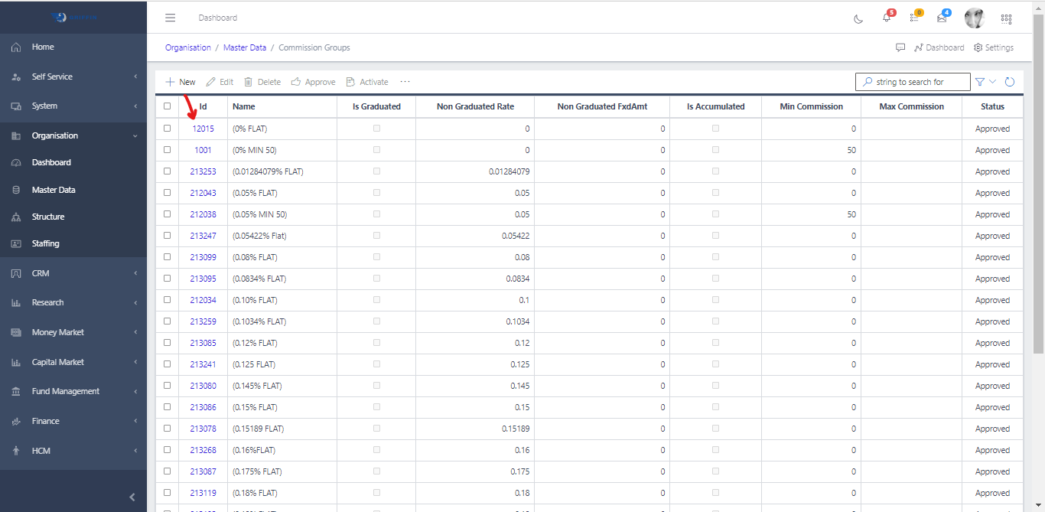Open the filter dropdown chevron
The height and width of the screenshot is (512, 1045).
[x=993, y=82]
